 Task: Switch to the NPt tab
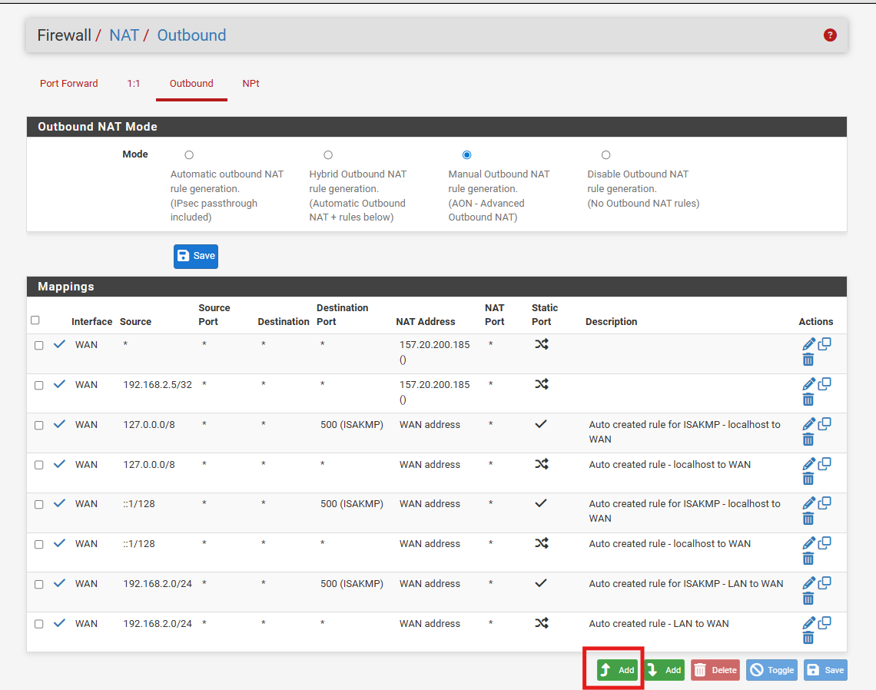coord(251,84)
